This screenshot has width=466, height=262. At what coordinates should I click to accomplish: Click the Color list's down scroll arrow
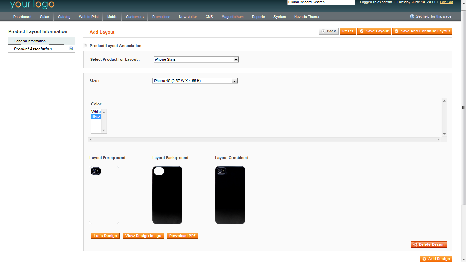[x=104, y=130]
